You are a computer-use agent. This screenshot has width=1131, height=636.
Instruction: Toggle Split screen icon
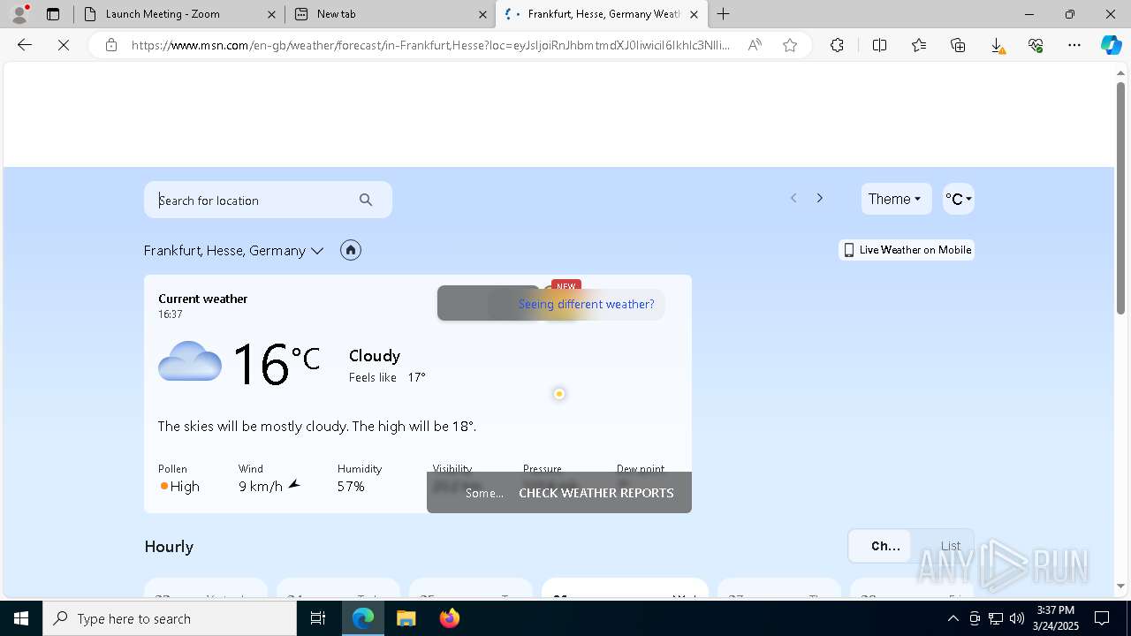(879, 45)
